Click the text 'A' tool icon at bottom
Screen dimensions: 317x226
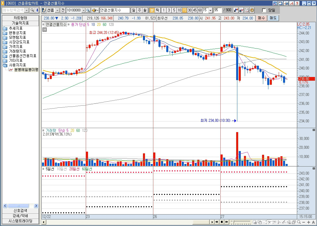tap(313, 222)
